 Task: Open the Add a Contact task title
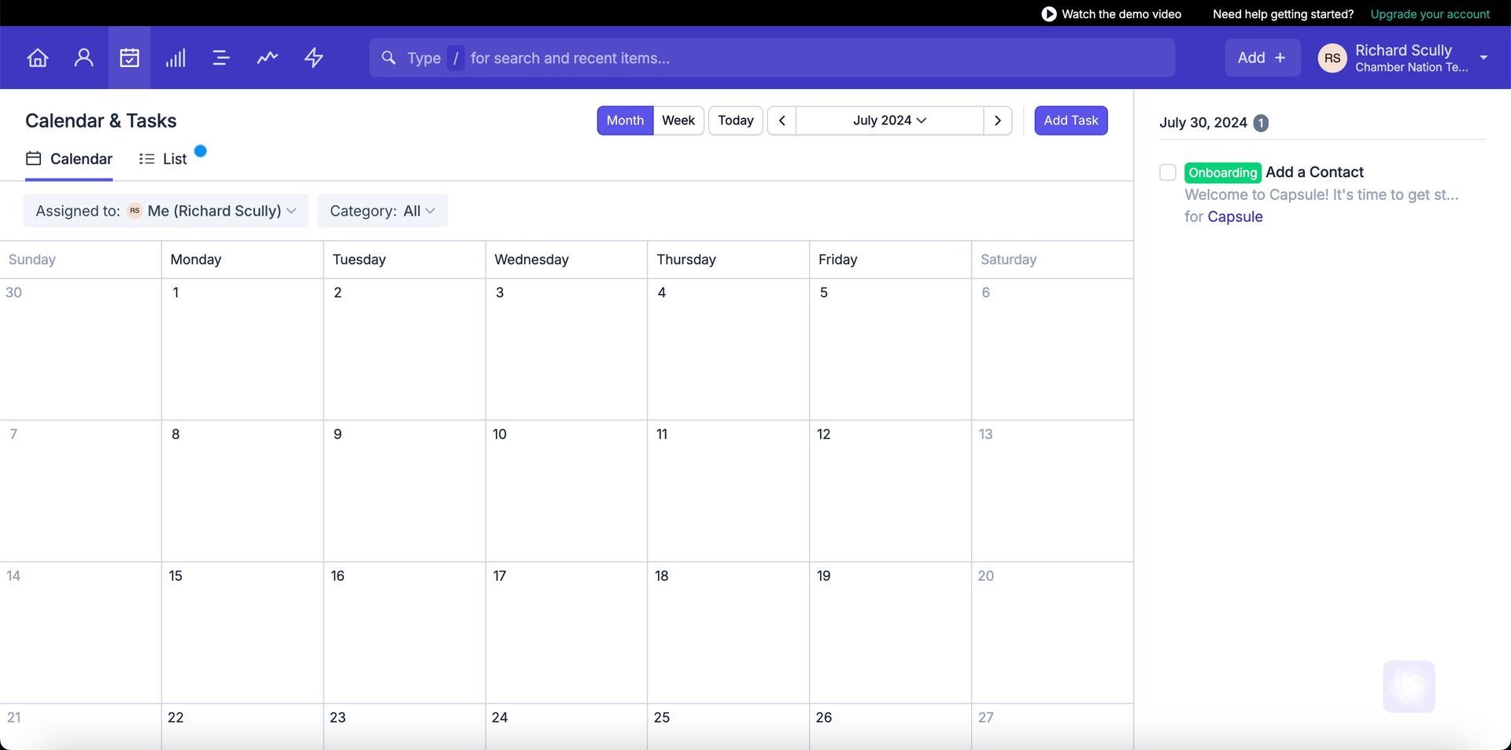click(x=1314, y=172)
